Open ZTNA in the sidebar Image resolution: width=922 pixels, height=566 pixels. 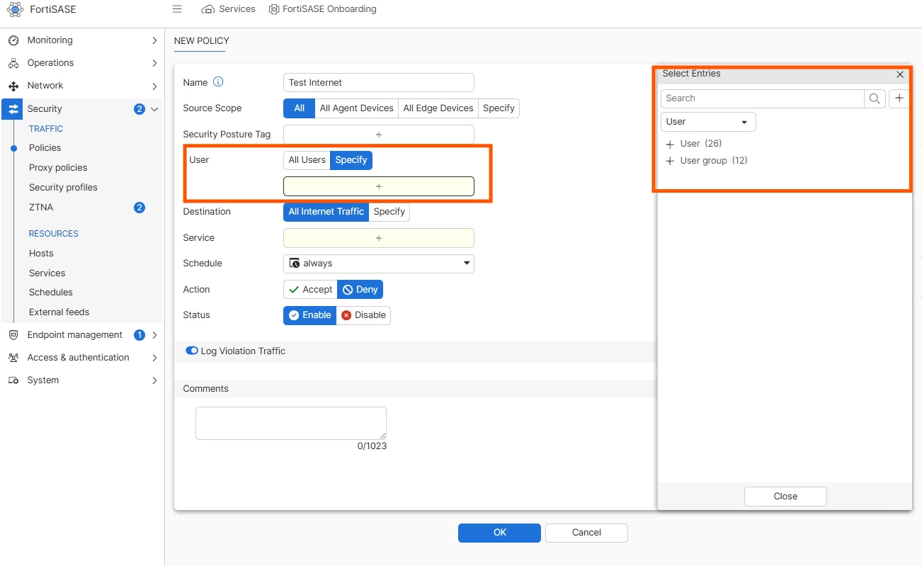pyautogui.click(x=41, y=208)
